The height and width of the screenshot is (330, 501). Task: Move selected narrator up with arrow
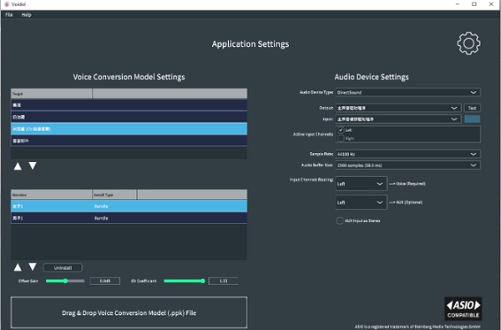(x=18, y=267)
